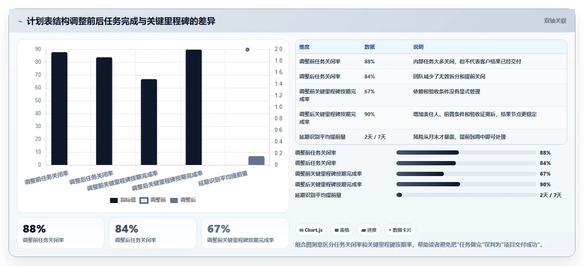This screenshot has height=266, width=584.
Task: Click the tallest dark bar reaching 90 in the chart
Action: click(194, 107)
